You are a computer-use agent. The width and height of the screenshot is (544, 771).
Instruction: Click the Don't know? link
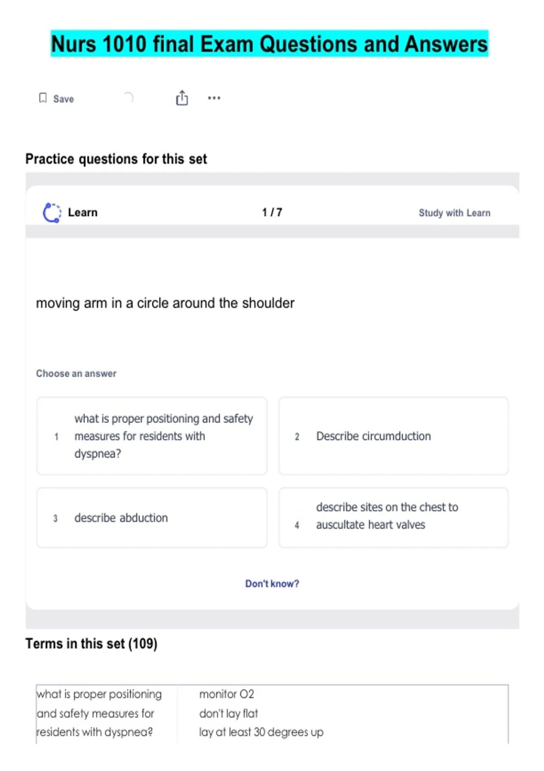pyautogui.click(x=272, y=584)
